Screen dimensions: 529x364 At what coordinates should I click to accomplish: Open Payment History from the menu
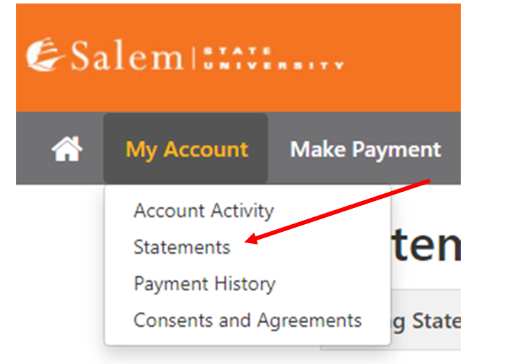(205, 284)
